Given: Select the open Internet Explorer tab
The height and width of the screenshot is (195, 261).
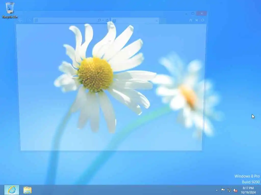Looking at the screenshot, I should coord(135,21).
